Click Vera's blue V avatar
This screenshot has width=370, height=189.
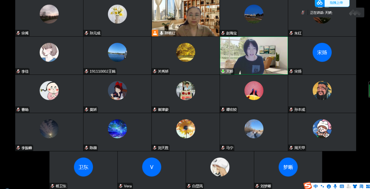[152, 167]
